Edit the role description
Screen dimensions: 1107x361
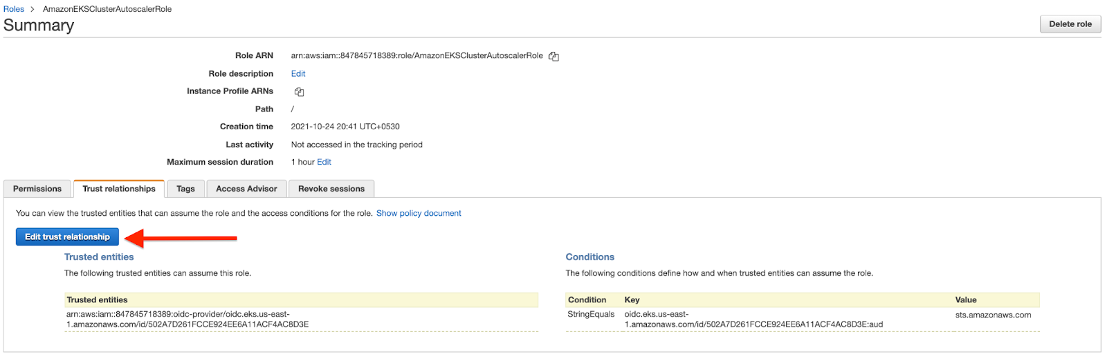[x=298, y=73]
